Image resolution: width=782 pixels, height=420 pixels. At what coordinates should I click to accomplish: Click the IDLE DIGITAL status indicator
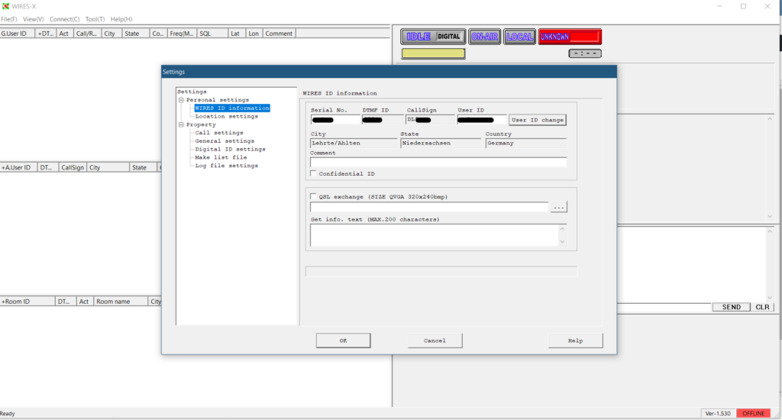click(x=433, y=37)
